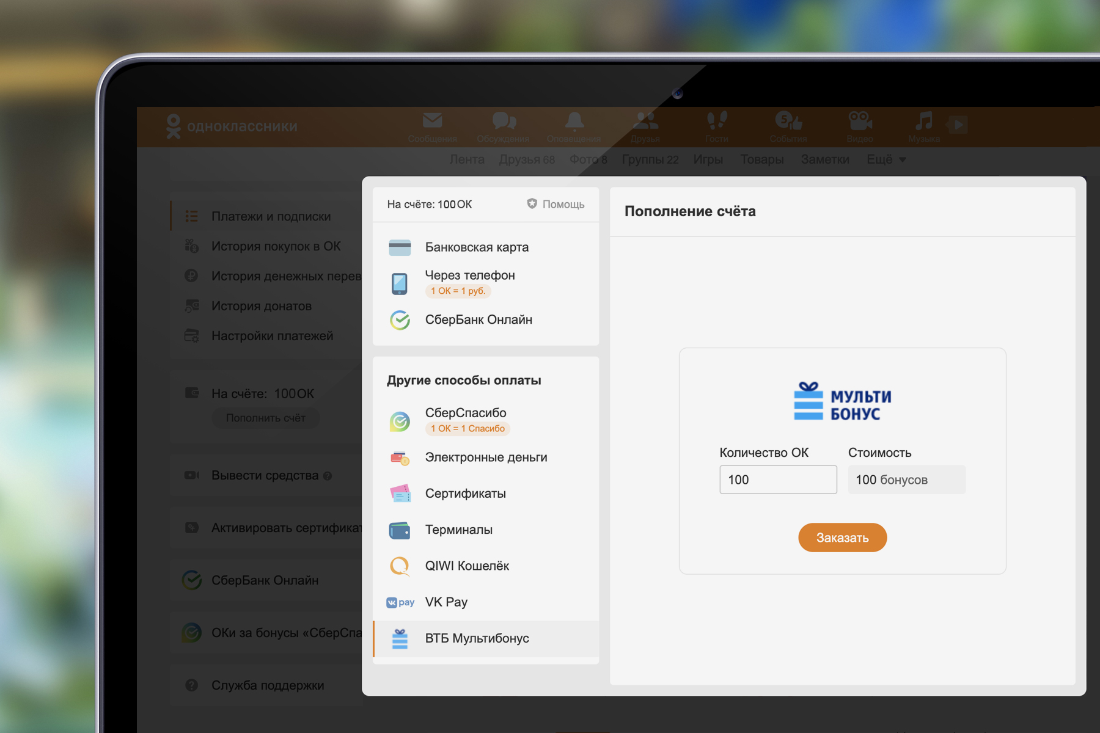Select Сертификаты payment option

pos(486,494)
